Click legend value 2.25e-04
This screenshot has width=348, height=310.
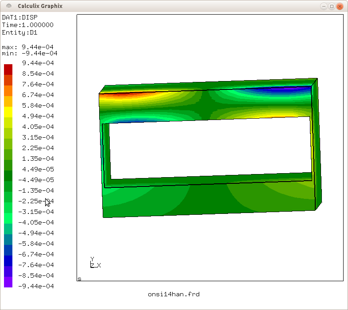[38, 148]
